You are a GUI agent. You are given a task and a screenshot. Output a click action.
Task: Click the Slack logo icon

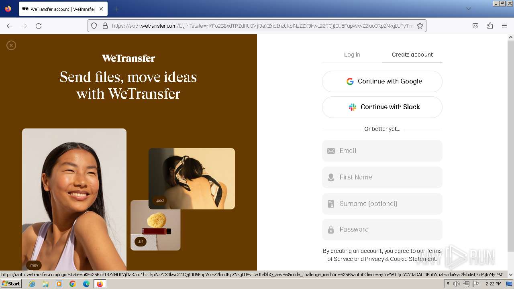tap(353, 107)
